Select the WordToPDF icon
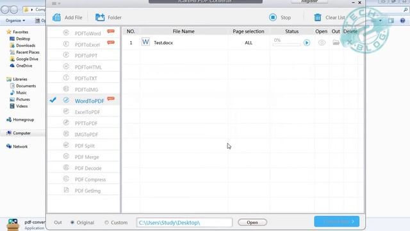This screenshot has height=231, width=410. click(66, 100)
